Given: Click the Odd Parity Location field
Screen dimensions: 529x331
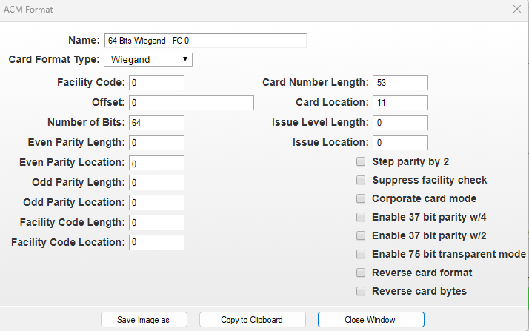Looking at the screenshot, I should click(x=156, y=203).
